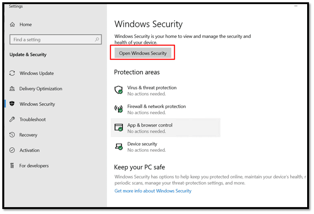Open Get more info about Windows Security link
Viewport: 314px width, 214px height.
(153, 191)
